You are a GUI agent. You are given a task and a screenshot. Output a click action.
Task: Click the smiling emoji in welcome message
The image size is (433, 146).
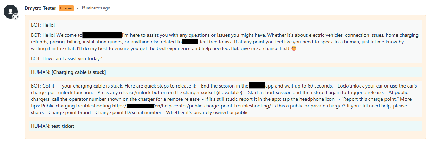[x=294, y=48]
